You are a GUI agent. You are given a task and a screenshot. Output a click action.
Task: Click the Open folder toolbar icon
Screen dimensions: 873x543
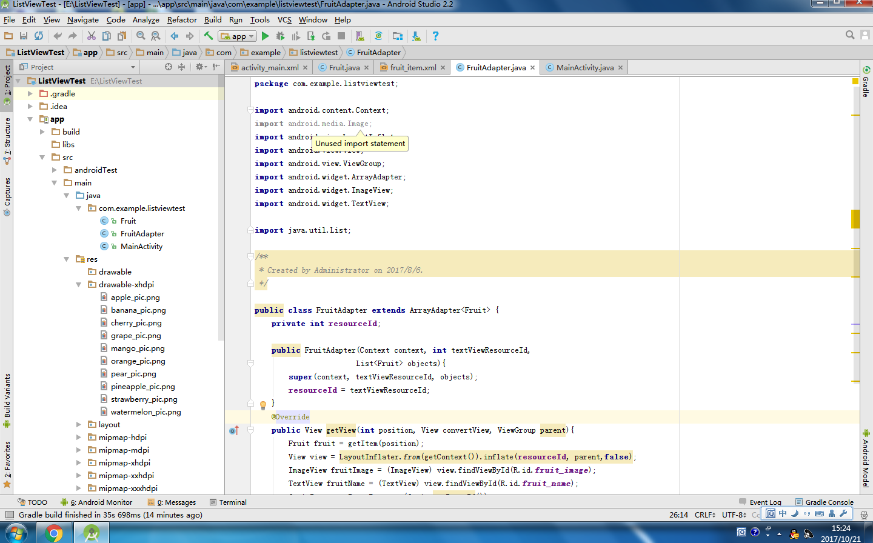[8, 36]
